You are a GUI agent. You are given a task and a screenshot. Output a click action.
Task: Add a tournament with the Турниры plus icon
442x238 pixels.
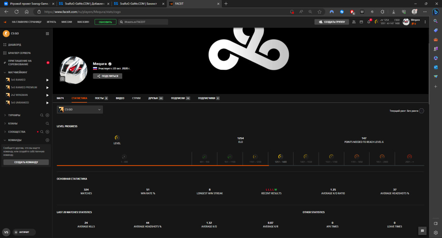point(47,115)
